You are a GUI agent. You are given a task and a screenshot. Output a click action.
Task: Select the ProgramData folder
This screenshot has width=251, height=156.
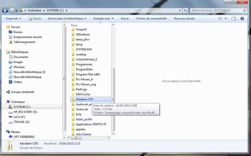84,69
